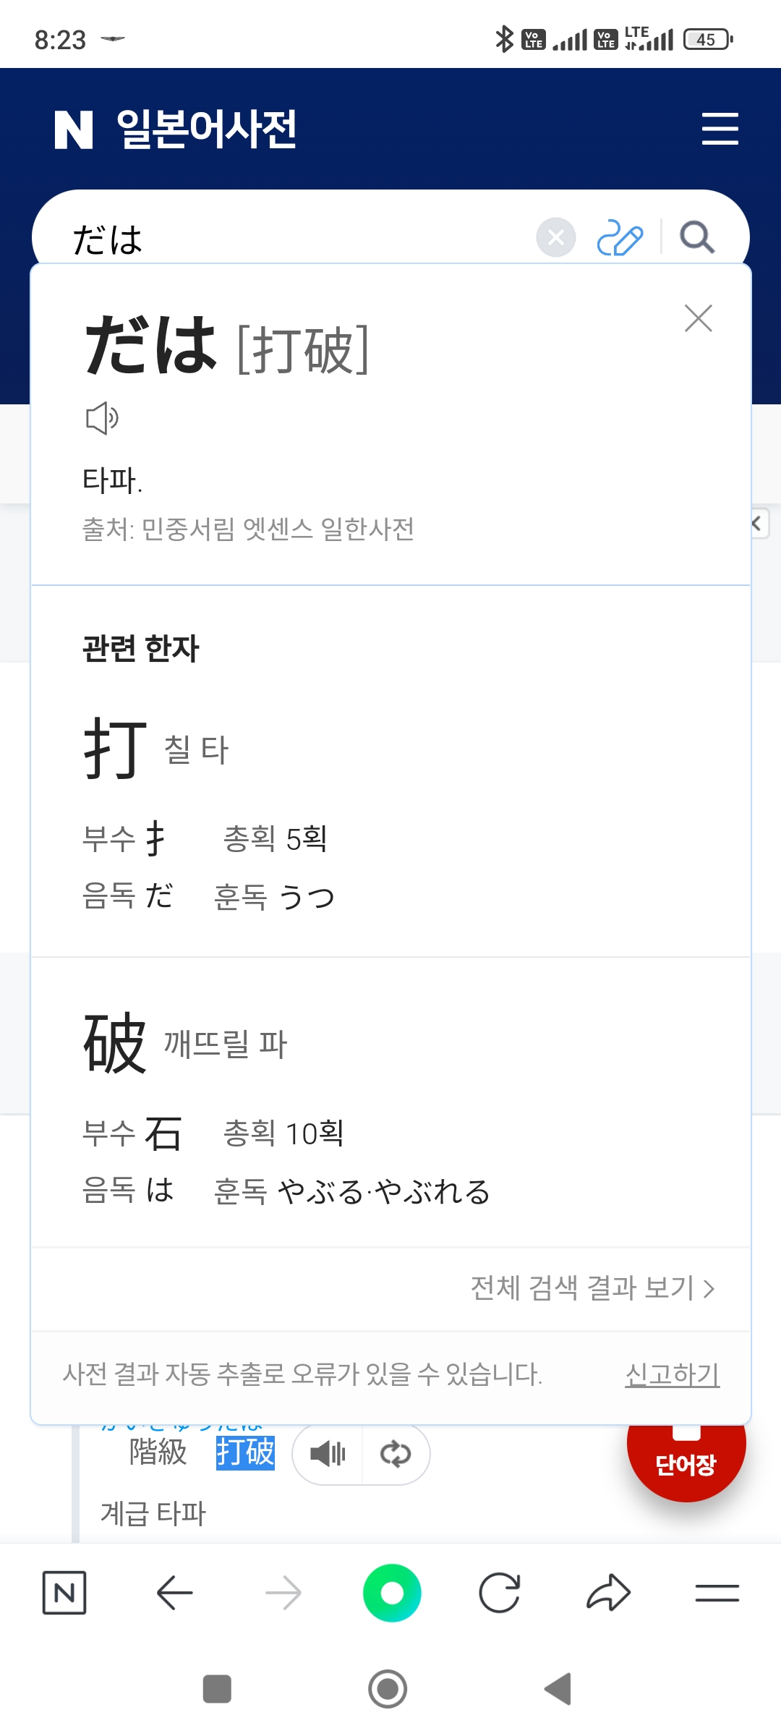Toggle repeat playback for example sentence
Image resolution: width=781 pixels, height=1736 pixels.
tap(395, 1453)
